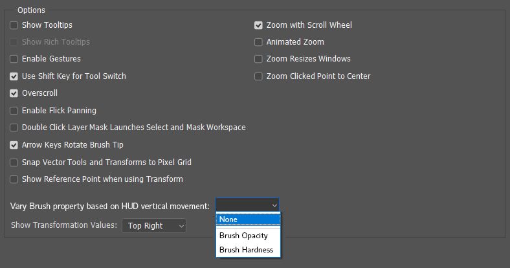Toggle Enable Gestures option
This screenshot has height=268, width=510.
(x=14, y=59)
